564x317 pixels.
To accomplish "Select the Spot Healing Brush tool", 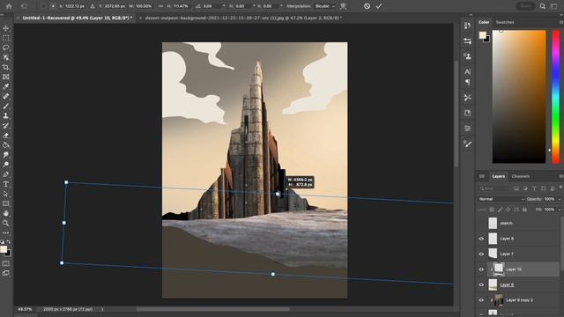I will 6,96.
